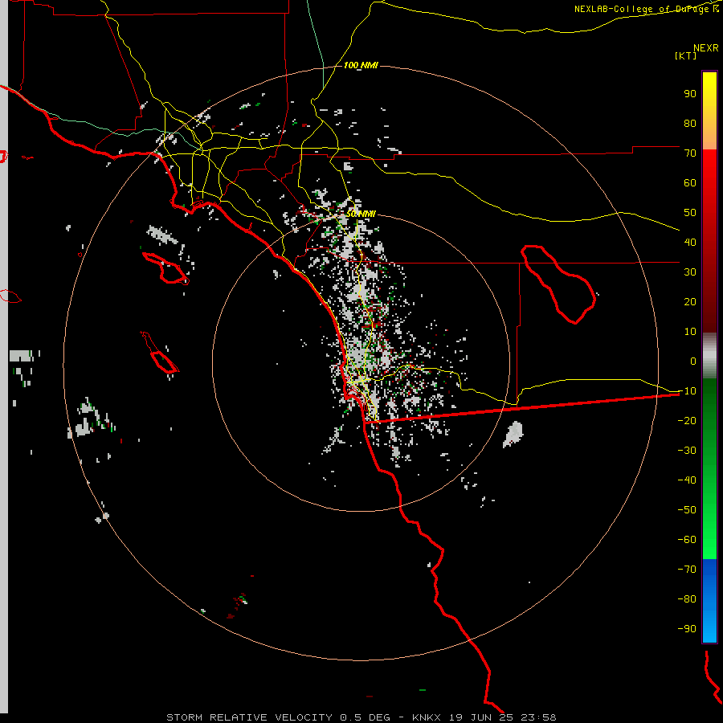Select the -90 value on velocity scale

687,629
